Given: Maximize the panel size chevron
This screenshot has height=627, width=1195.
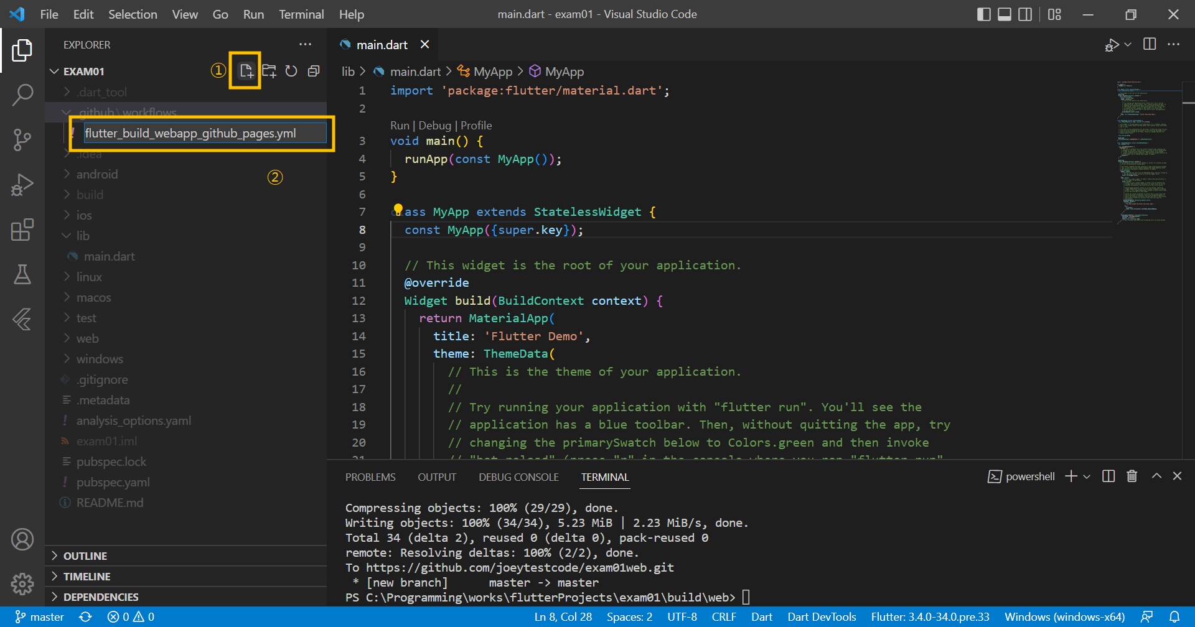Looking at the screenshot, I should 1156,476.
